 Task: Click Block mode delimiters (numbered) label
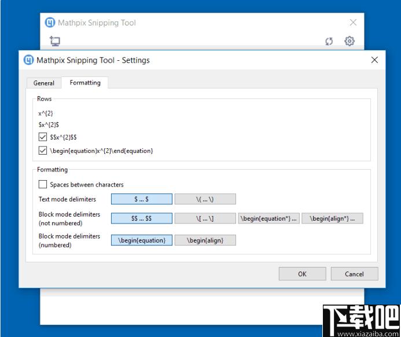69,240
